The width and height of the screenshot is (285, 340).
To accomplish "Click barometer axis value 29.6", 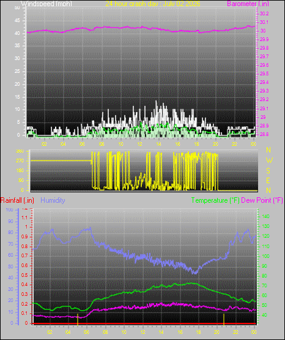I will point(264,66).
